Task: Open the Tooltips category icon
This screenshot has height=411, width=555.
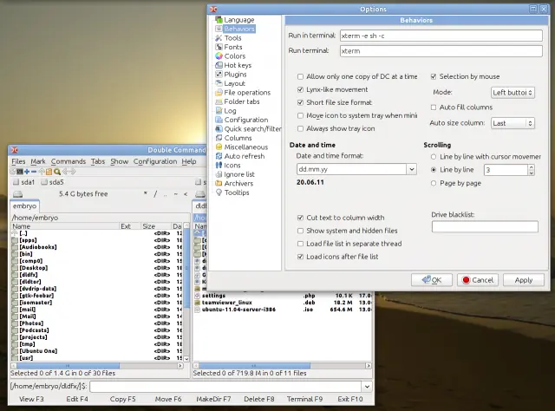Action: 219,192
